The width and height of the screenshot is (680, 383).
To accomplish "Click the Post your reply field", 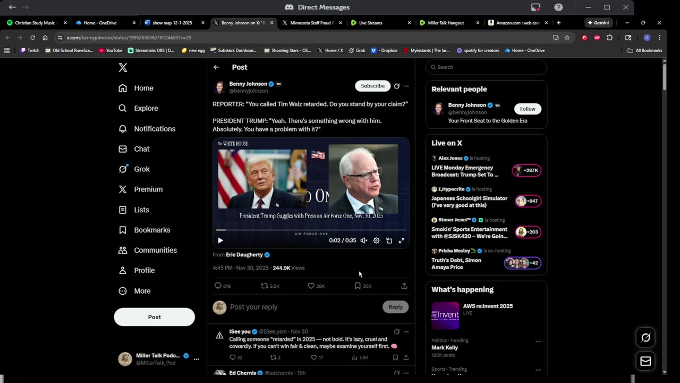I will [x=304, y=307].
